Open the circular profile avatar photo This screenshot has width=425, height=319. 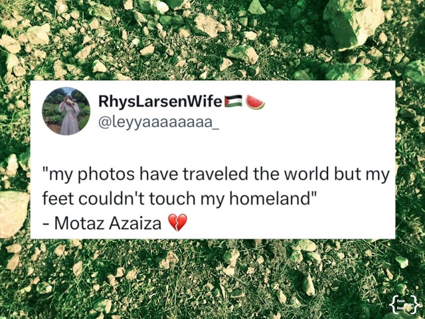point(66,111)
